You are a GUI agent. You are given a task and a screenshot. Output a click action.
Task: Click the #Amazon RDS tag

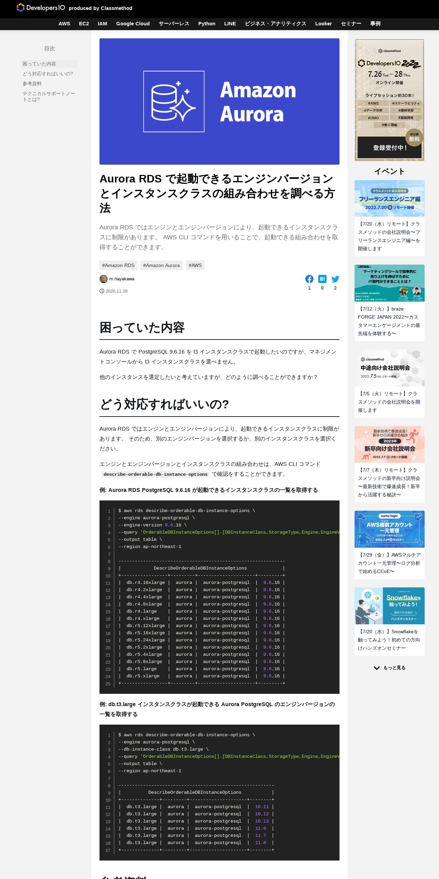118,265
